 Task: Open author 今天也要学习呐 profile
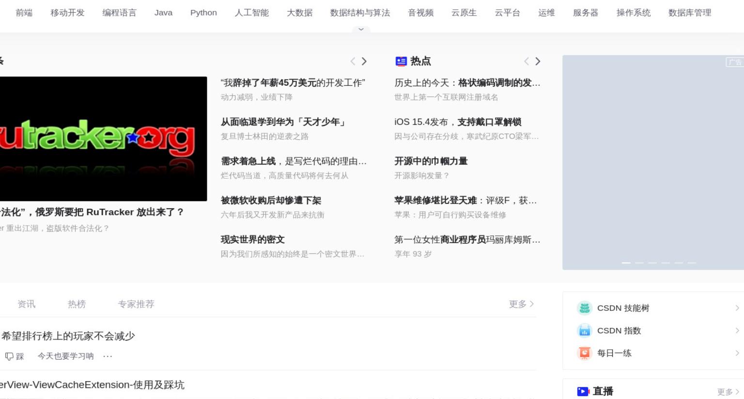click(x=66, y=356)
